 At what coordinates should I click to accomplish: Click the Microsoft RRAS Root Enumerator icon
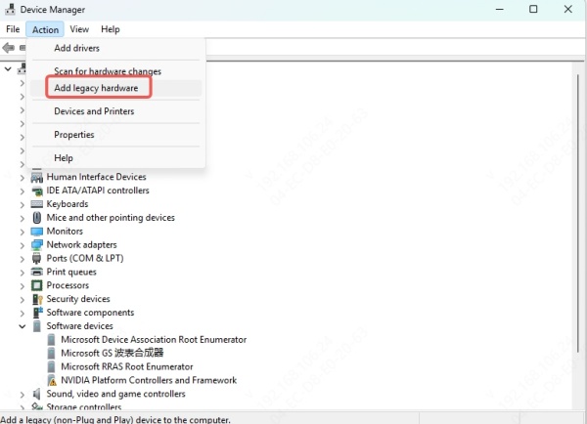point(51,366)
